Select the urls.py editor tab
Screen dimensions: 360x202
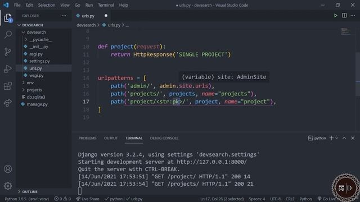click(88, 16)
